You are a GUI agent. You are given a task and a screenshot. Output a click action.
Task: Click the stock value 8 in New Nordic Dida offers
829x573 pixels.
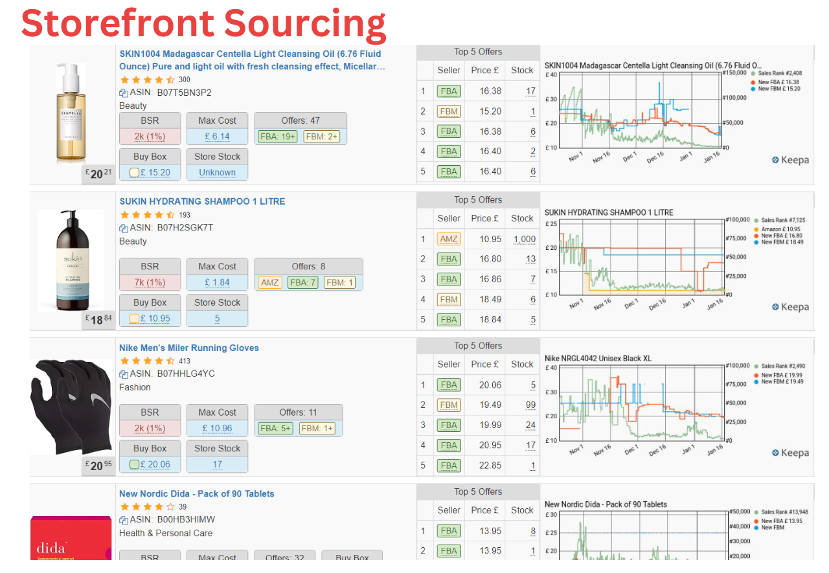[533, 531]
